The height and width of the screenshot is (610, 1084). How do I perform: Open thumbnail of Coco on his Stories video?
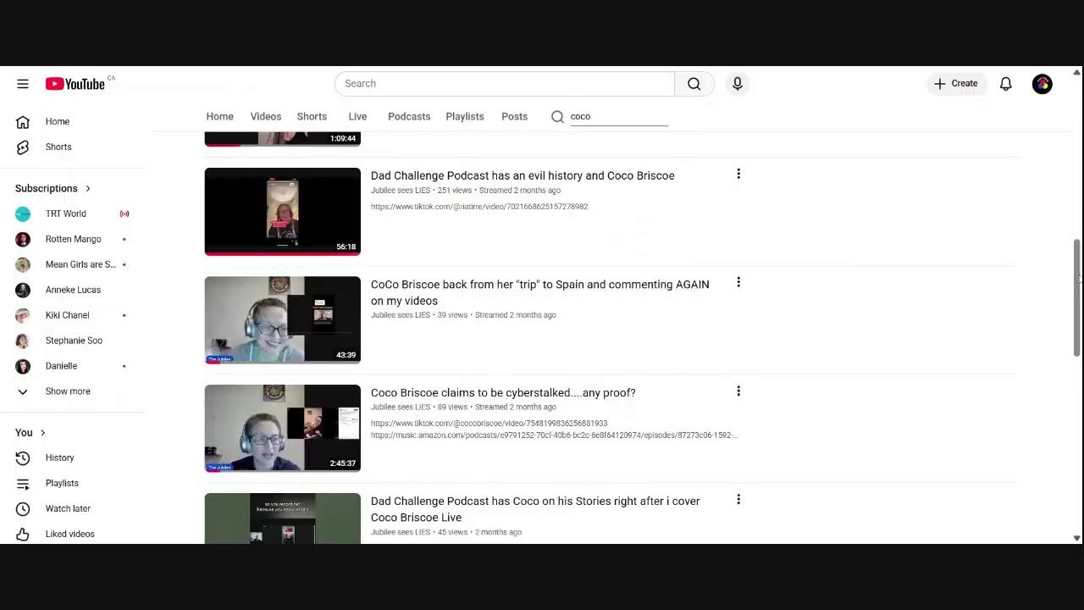(x=282, y=518)
